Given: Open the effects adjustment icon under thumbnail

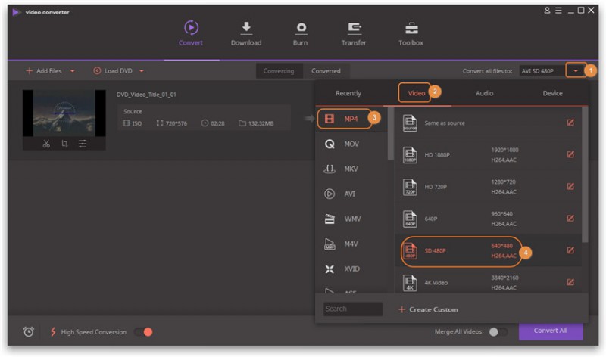Looking at the screenshot, I should [x=83, y=144].
